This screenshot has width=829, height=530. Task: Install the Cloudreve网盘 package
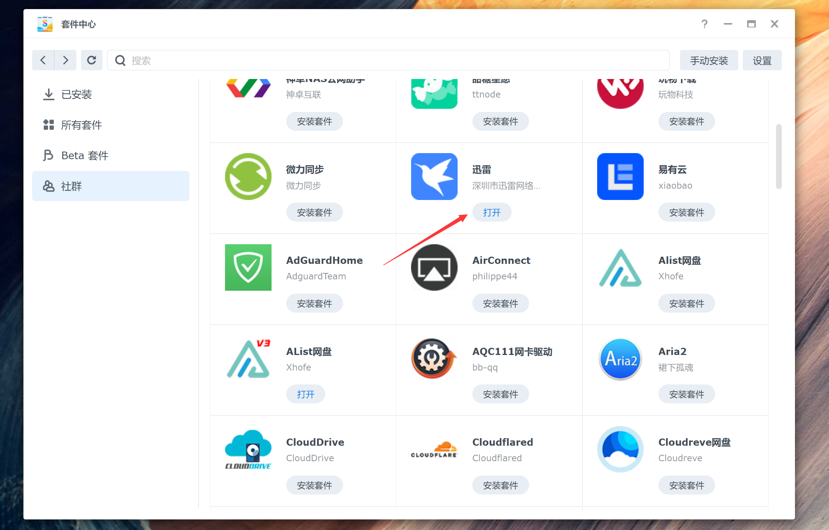[x=686, y=485]
